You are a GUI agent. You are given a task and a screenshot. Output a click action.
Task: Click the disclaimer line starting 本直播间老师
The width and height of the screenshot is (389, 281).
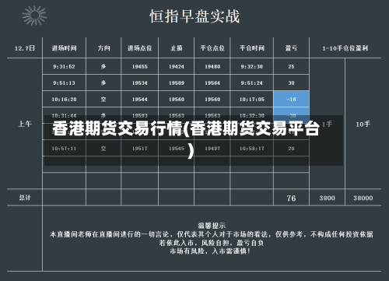[x=212, y=234]
